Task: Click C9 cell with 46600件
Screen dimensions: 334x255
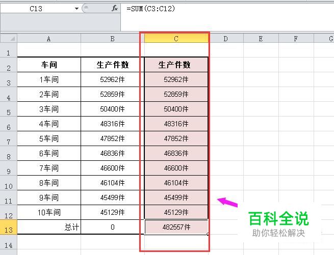Action: pos(176,168)
